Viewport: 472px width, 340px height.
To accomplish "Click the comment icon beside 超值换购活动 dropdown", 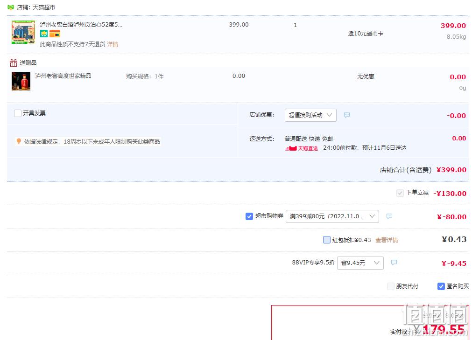I will (x=347, y=115).
